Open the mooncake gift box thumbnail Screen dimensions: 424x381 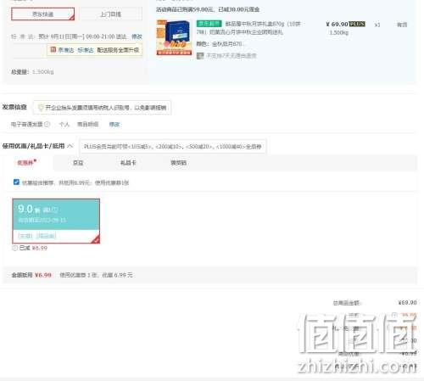(x=174, y=37)
